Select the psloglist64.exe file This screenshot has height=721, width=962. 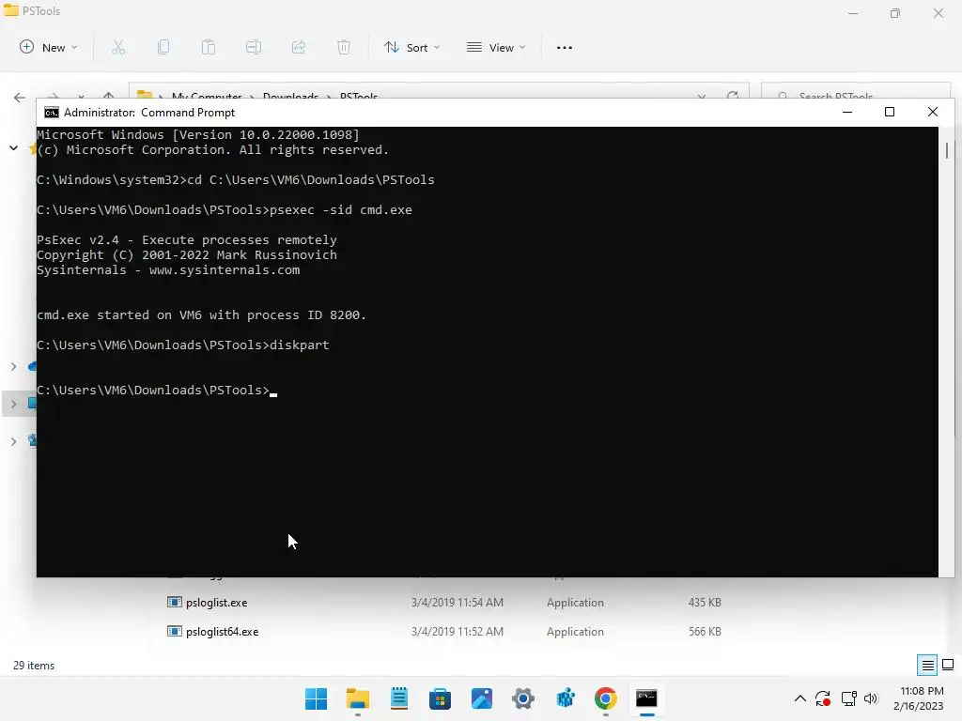222,632
